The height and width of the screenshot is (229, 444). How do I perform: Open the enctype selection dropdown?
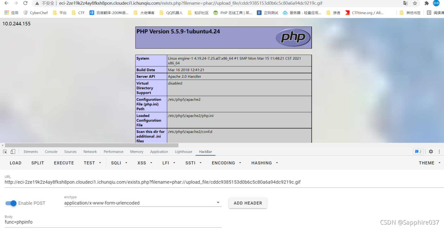coord(143,203)
